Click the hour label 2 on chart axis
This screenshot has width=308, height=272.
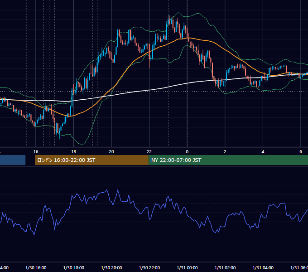(225, 152)
